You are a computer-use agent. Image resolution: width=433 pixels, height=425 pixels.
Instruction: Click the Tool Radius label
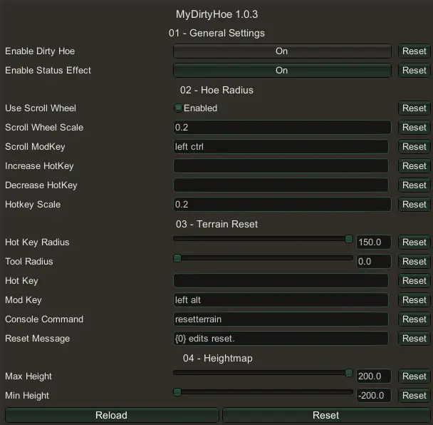pyautogui.click(x=29, y=262)
